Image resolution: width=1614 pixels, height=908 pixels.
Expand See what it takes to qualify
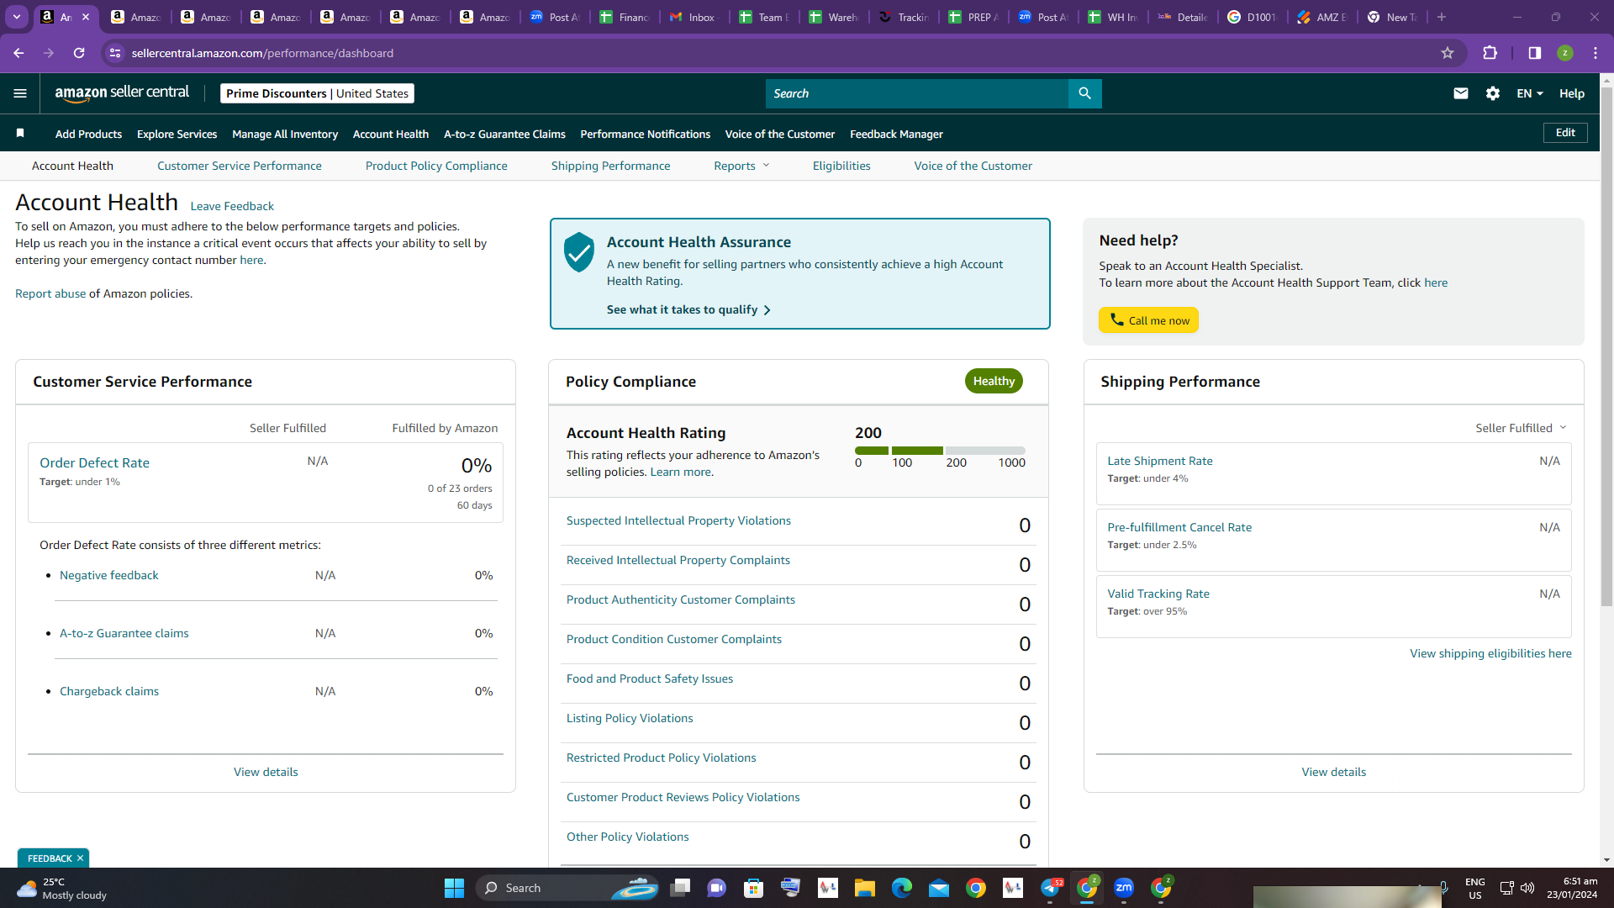(688, 310)
